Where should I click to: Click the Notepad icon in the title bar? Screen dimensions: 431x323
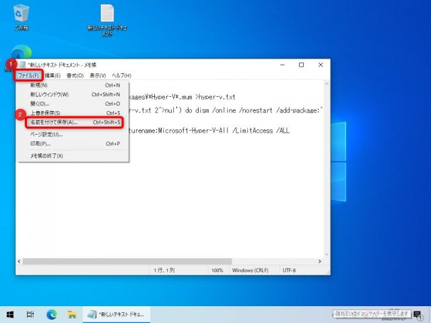[23, 65]
